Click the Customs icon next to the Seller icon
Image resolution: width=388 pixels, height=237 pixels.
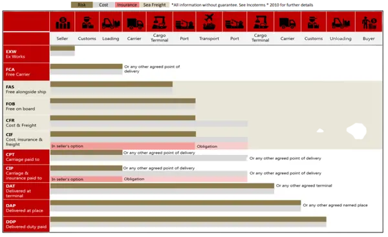87,23
